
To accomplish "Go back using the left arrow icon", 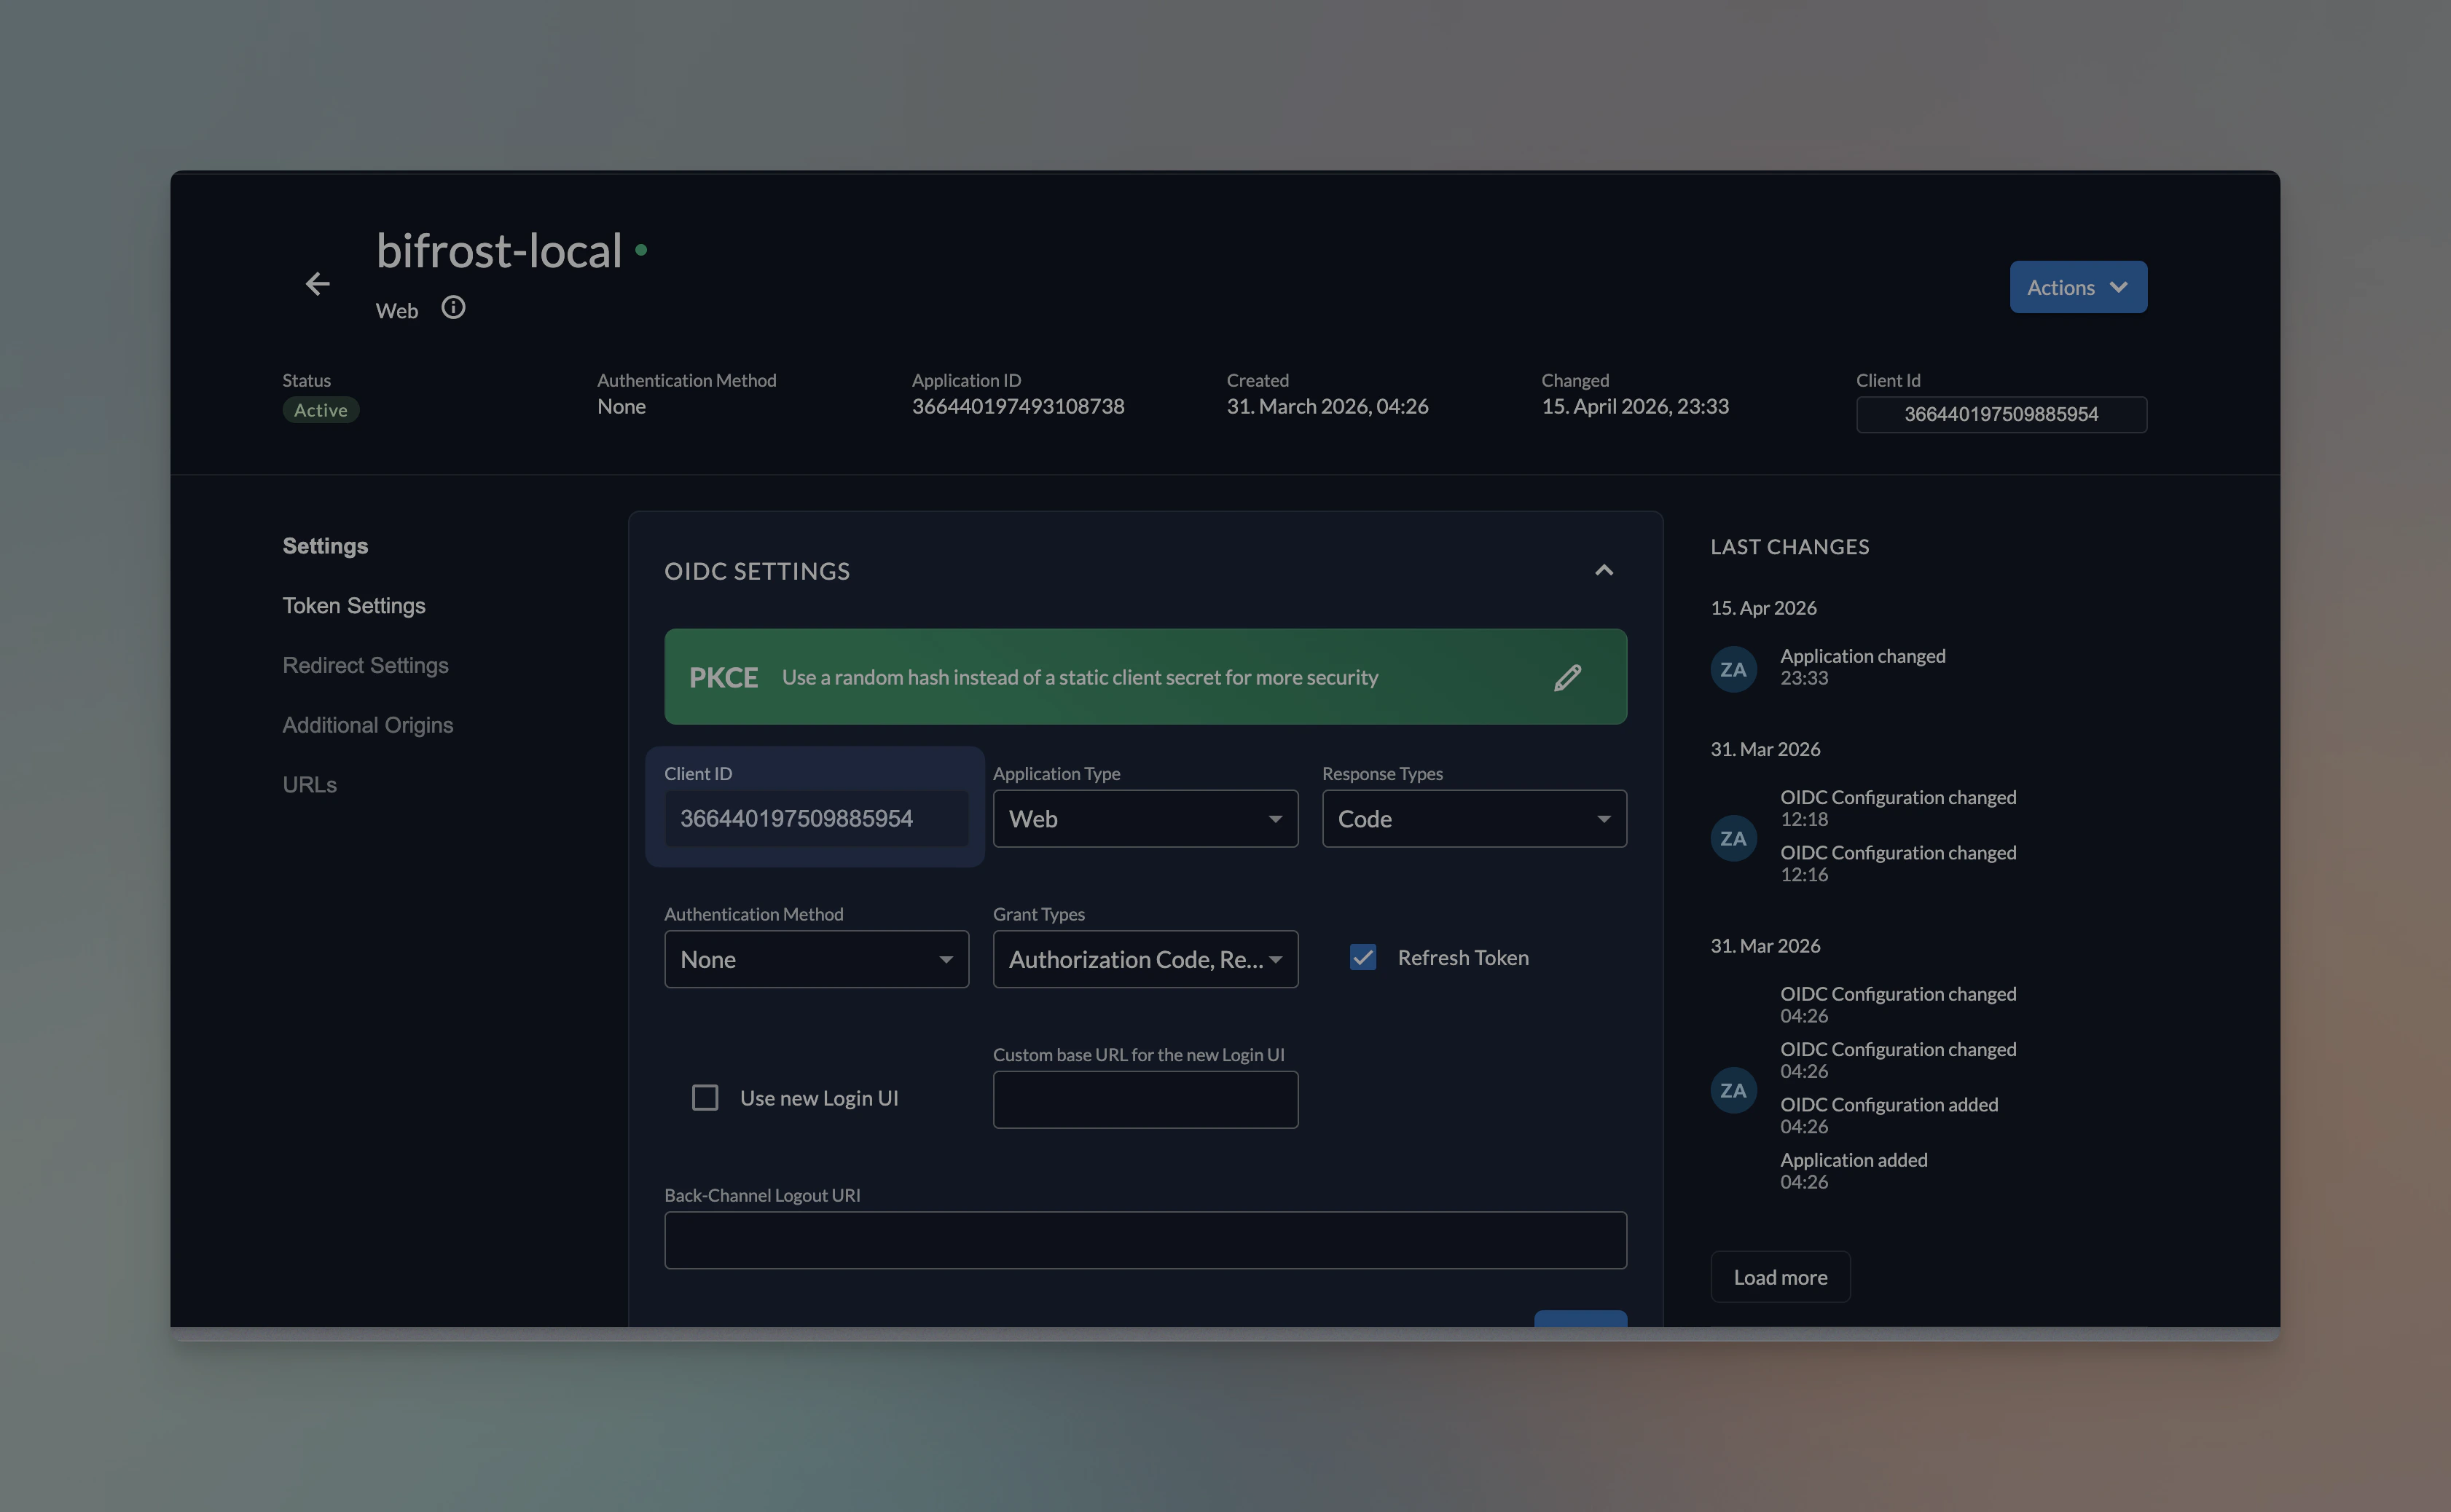I will coord(317,285).
